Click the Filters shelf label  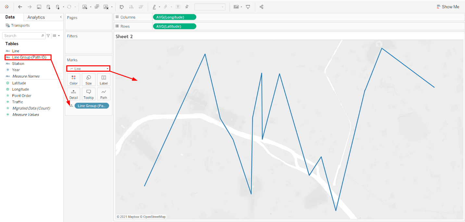(x=72, y=36)
